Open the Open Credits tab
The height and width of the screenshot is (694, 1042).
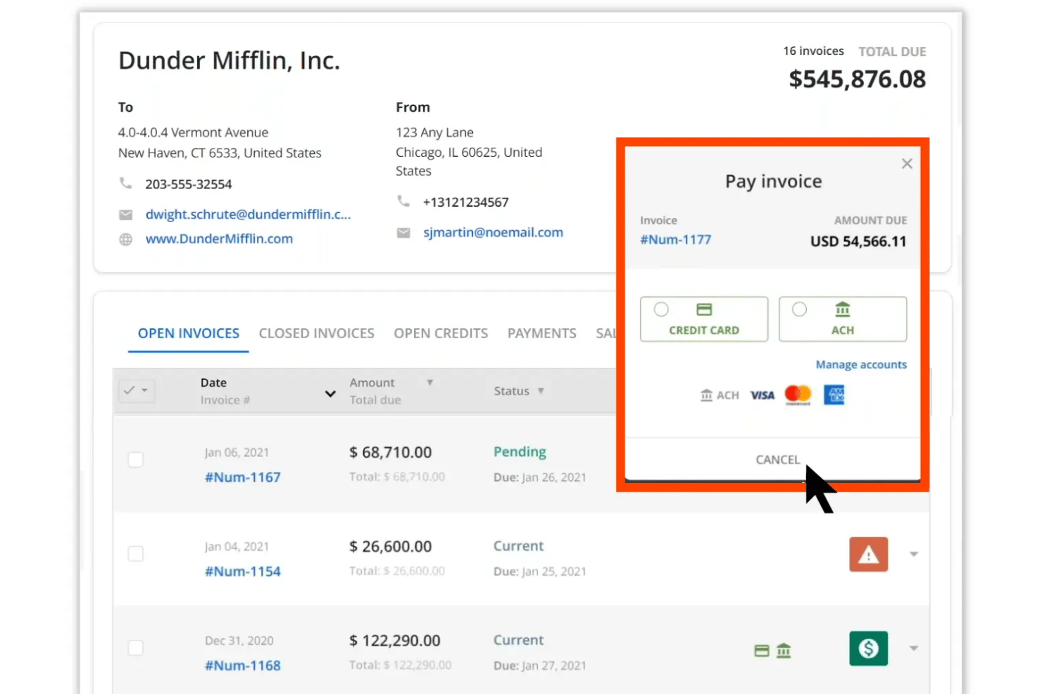(x=441, y=333)
